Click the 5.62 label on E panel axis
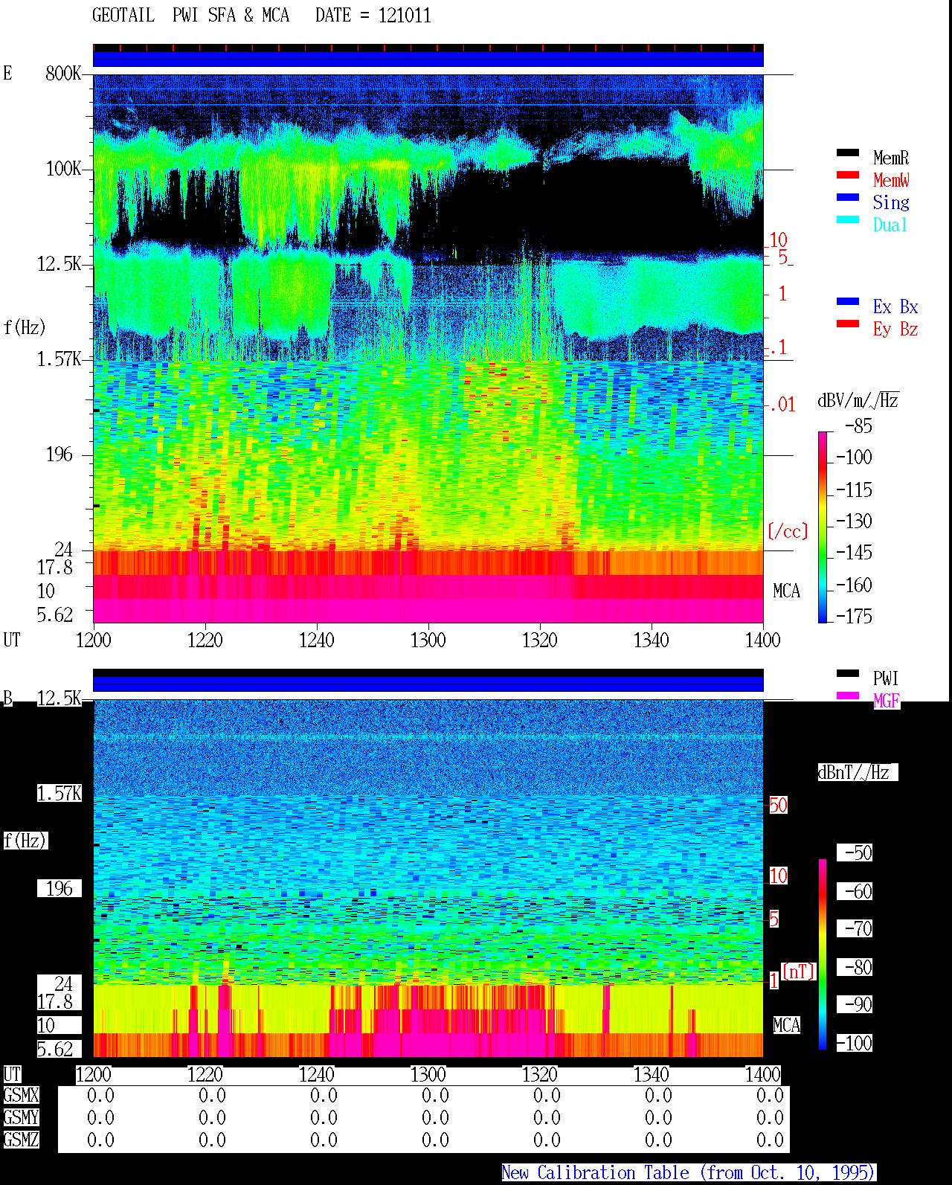Viewport: 952px width, 1185px height. (55, 614)
